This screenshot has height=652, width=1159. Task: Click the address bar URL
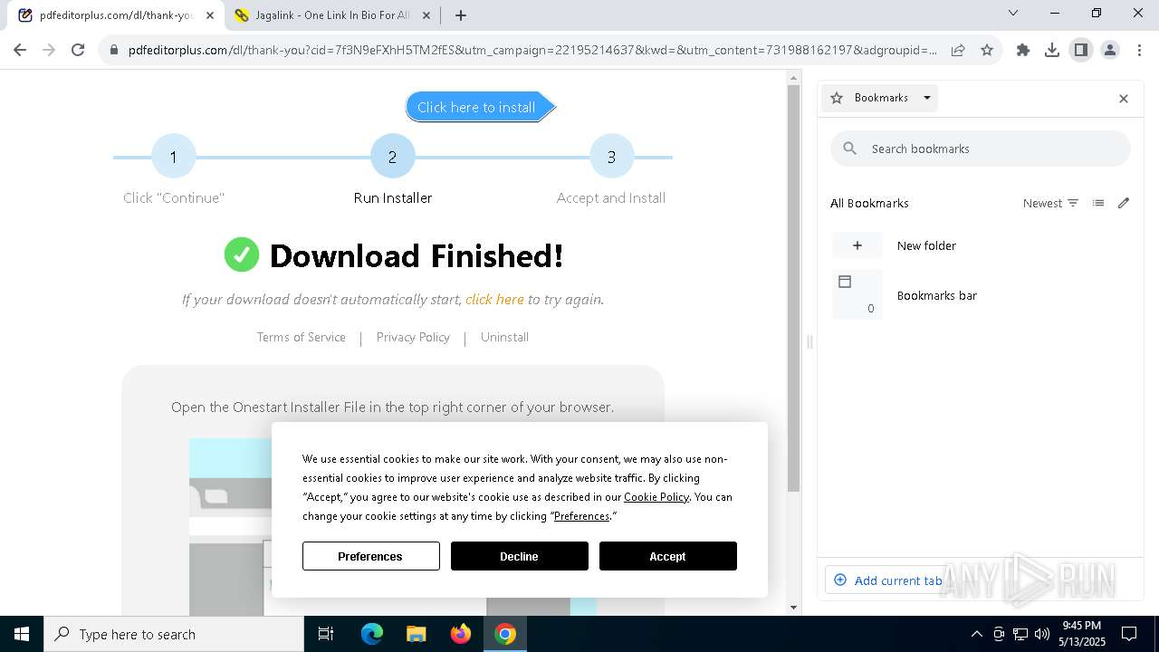pos(532,50)
